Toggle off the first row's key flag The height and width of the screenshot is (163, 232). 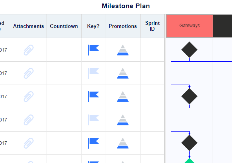(x=93, y=50)
